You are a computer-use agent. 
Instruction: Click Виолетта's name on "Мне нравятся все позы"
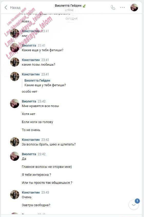[29, 101]
